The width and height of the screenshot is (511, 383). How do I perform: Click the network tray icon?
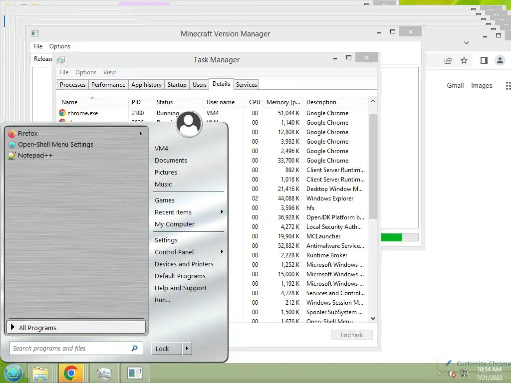pyautogui.click(x=464, y=373)
